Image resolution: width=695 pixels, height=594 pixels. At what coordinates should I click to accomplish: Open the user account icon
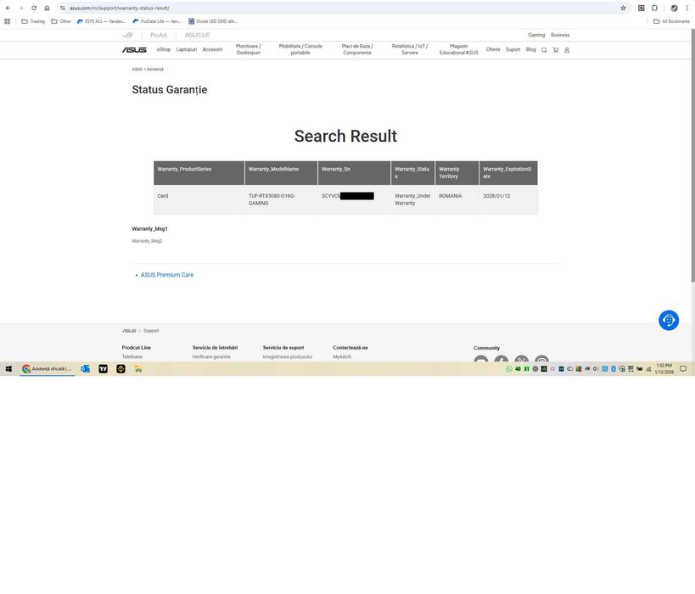[x=567, y=50]
